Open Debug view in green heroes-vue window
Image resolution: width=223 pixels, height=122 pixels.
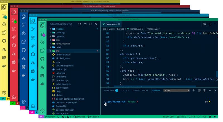(x=42, y=42)
